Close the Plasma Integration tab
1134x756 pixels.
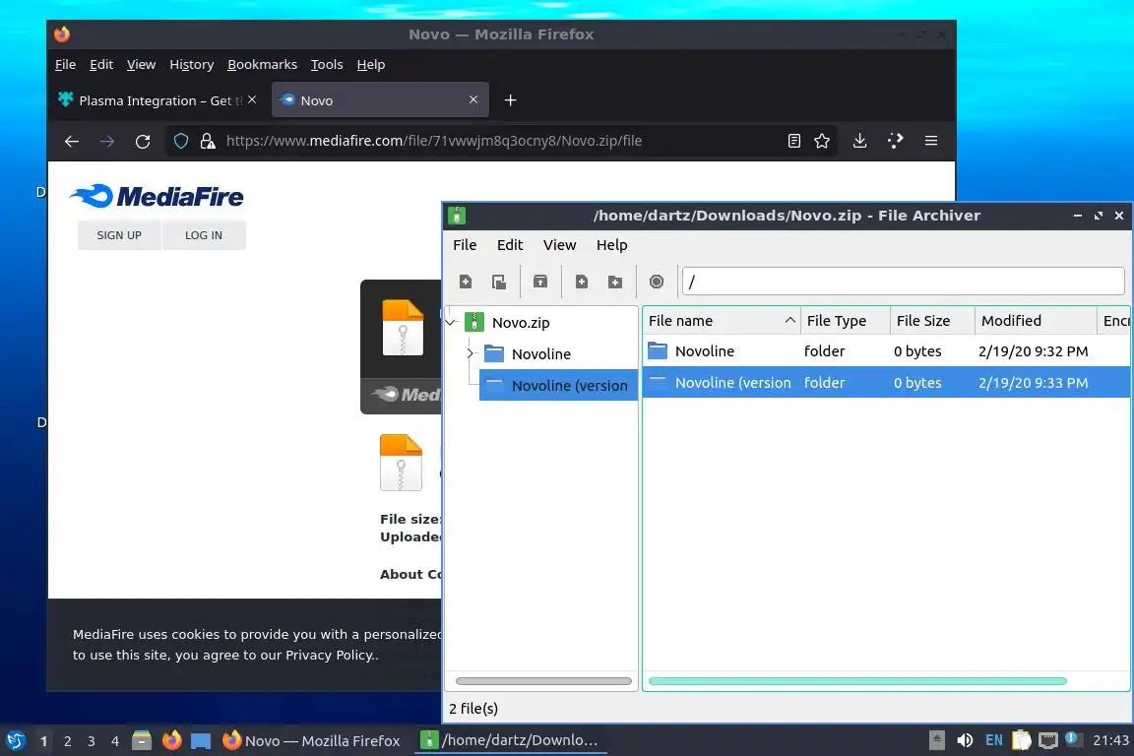pos(252,99)
